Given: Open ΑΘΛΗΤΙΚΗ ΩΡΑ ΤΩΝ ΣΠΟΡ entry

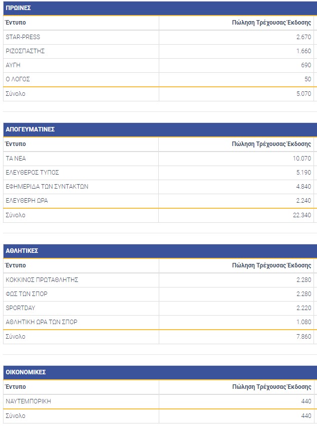Looking at the screenshot, I should pos(42,322).
